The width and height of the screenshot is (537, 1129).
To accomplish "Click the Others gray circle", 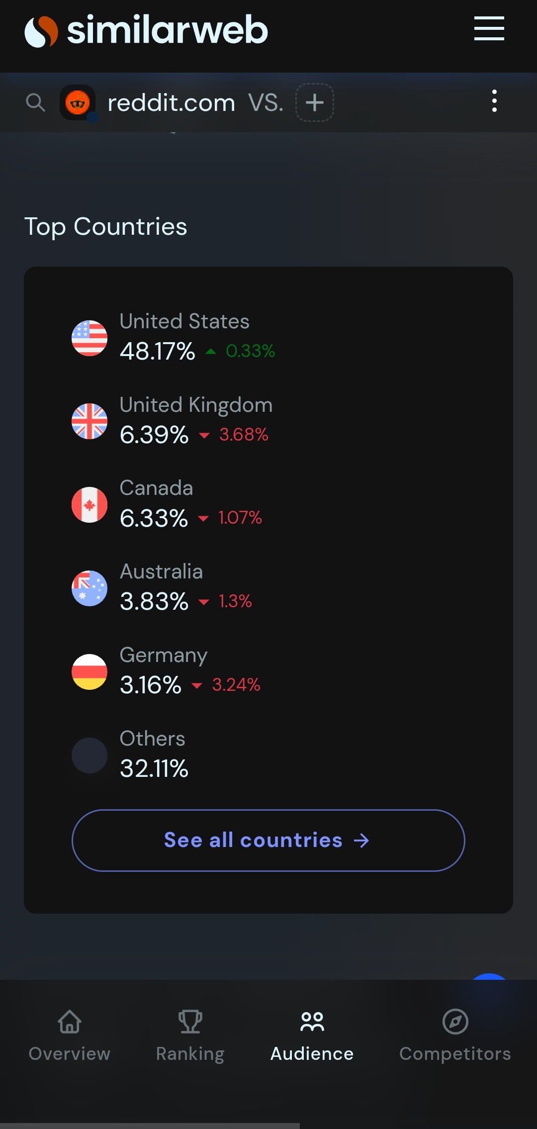I will coord(89,755).
